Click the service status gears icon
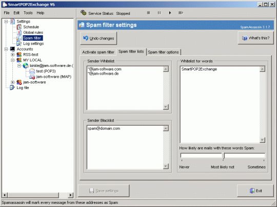 (83, 13)
